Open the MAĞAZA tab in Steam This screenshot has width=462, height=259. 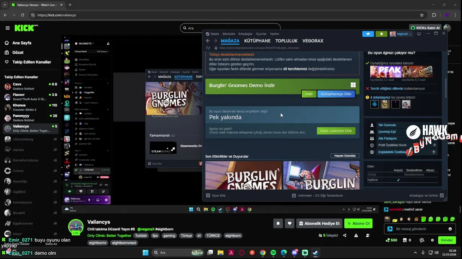click(230, 41)
